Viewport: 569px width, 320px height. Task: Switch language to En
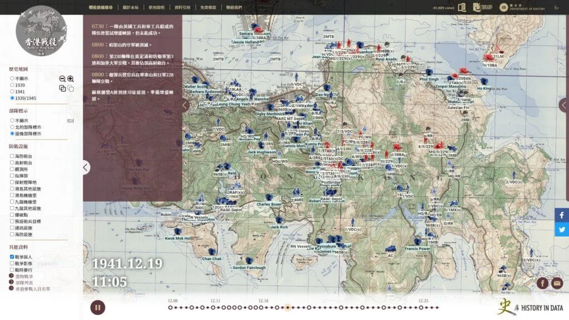pos(556,8)
